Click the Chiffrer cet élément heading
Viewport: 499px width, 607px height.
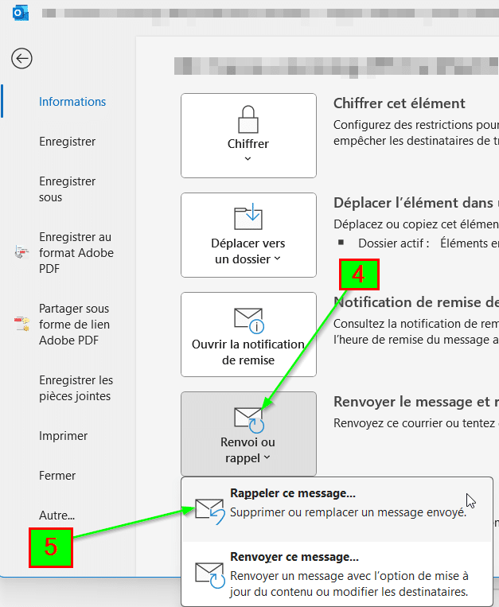pos(400,103)
